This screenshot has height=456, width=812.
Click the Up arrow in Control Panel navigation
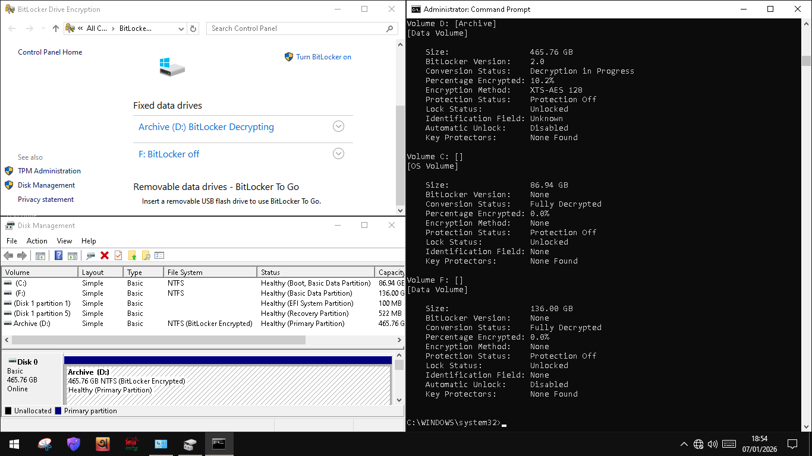[x=56, y=28]
